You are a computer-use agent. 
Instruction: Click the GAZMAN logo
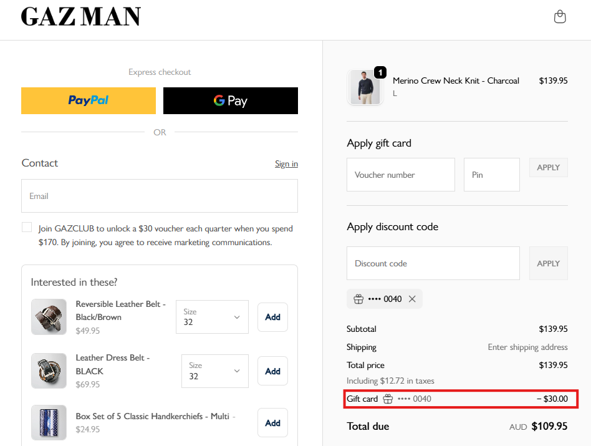pos(81,17)
